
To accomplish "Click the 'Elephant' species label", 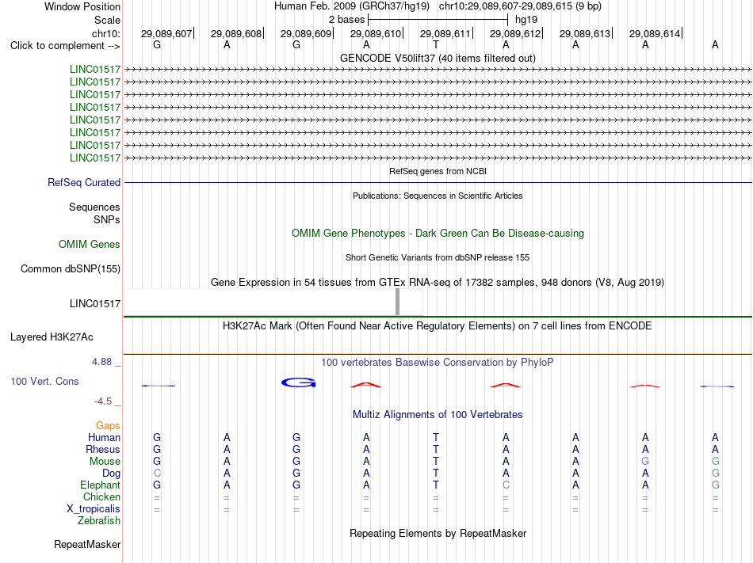I will pyautogui.click(x=100, y=485).
